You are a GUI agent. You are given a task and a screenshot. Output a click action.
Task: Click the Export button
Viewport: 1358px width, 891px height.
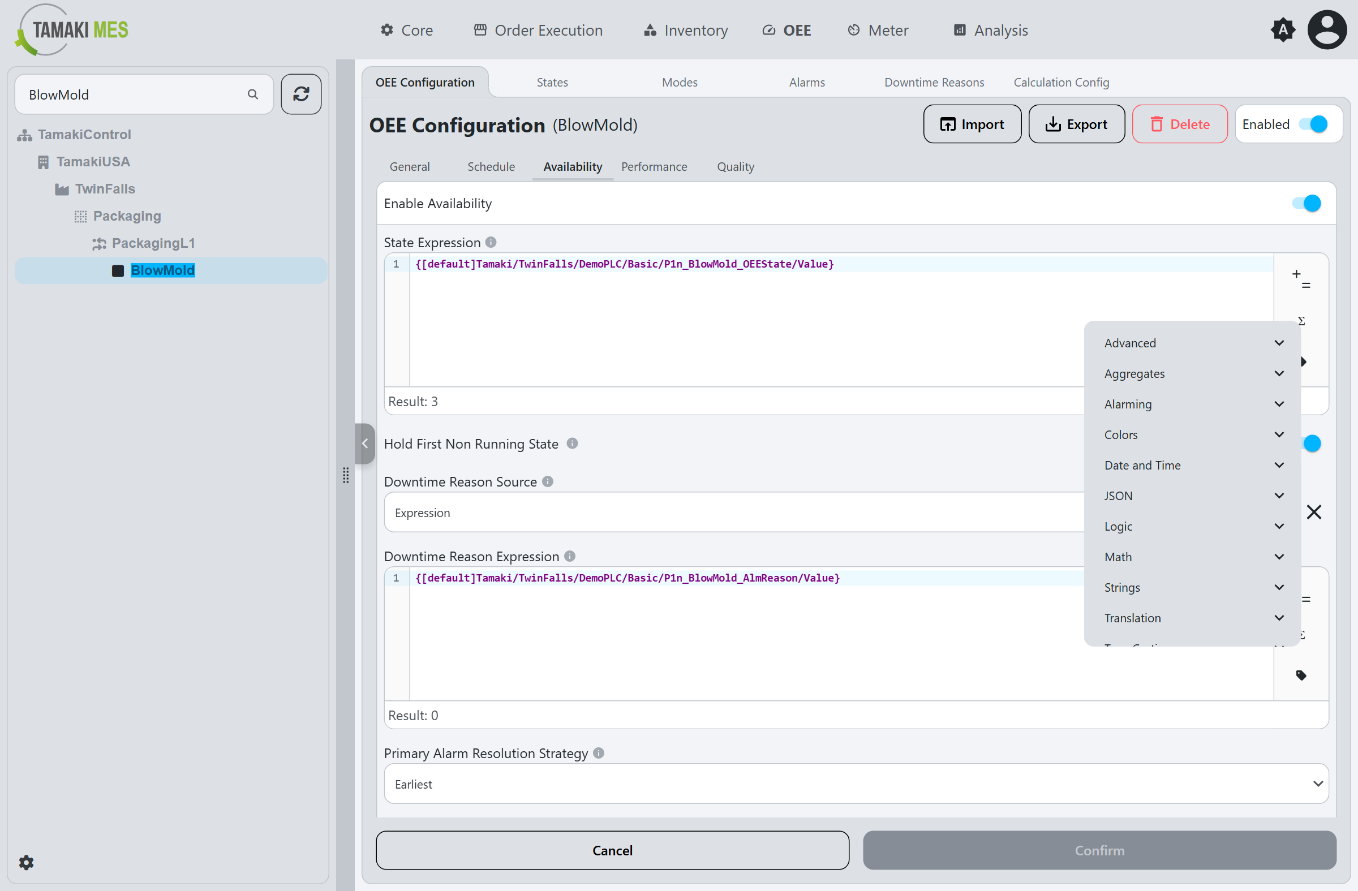1077,124
